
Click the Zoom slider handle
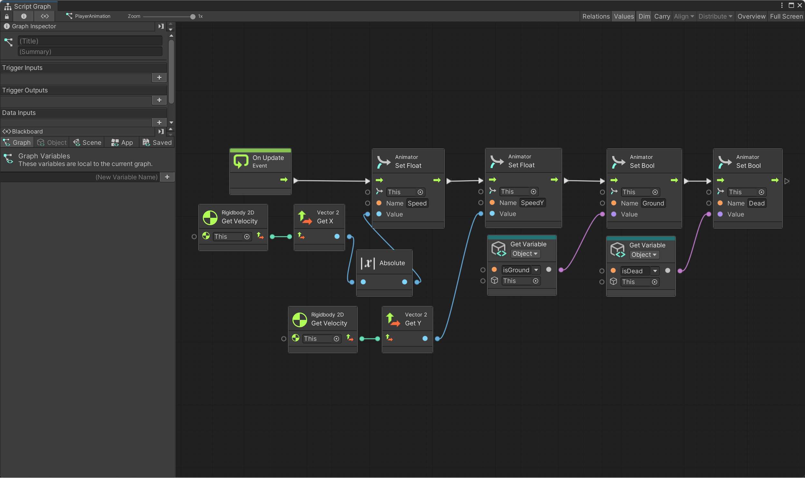point(193,16)
